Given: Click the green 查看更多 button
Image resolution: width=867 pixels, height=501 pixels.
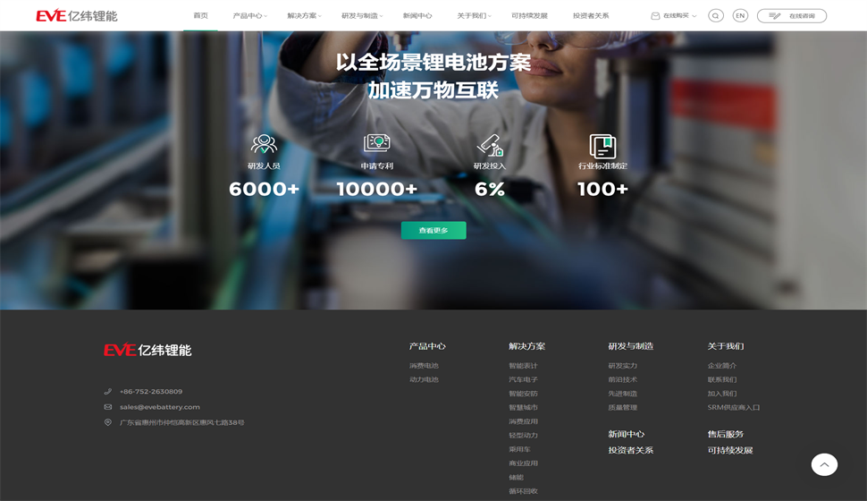Looking at the screenshot, I should pyautogui.click(x=433, y=231).
